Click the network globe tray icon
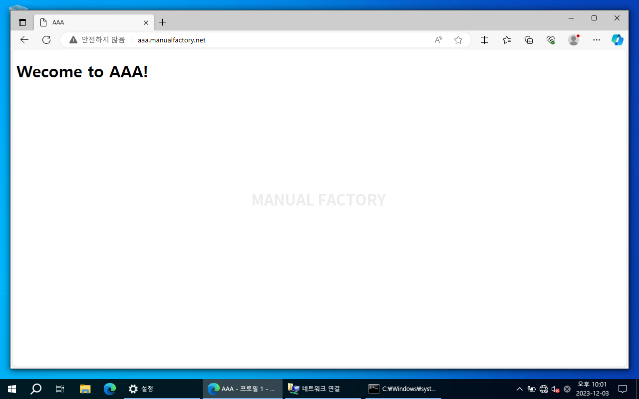 click(544, 389)
